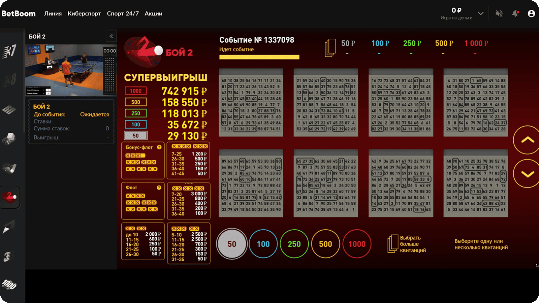The width and height of the screenshot is (539, 303).
Task: Click the BetBoom logo
Action: tap(19, 13)
